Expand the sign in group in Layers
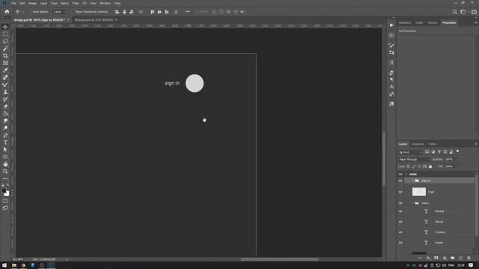479x269 pixels. tap(412, 181)
